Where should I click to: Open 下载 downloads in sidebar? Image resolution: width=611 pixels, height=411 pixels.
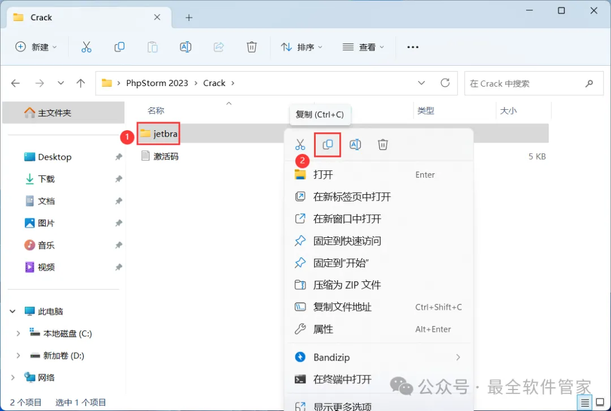40,179
